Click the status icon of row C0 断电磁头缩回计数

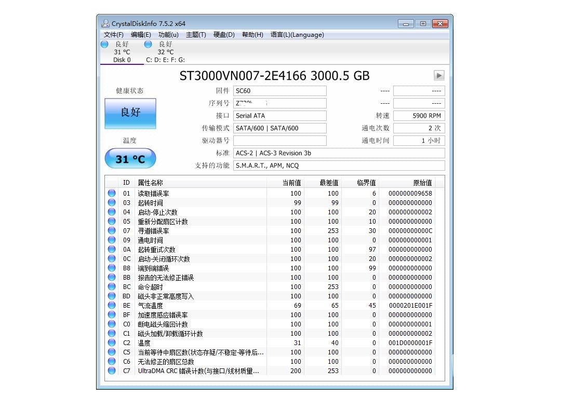112,324
